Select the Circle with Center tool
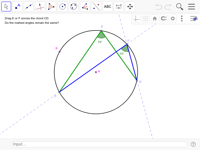Viewport: 200px width, 150px height. tap(62, 6)
